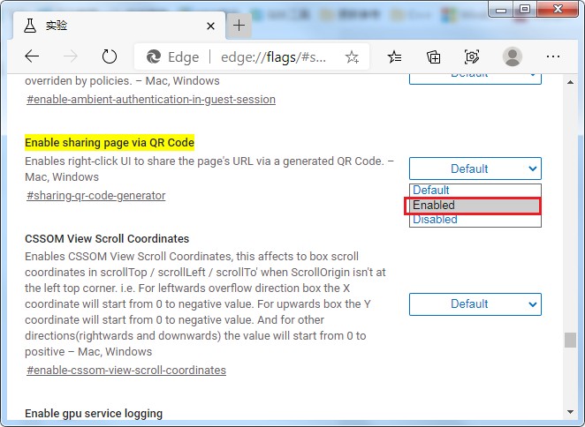Image resolution: width=585 pixels, height=427 pixels.
Task: Click the vertical scrollbar thumb
Action: (x=570, y=341)
